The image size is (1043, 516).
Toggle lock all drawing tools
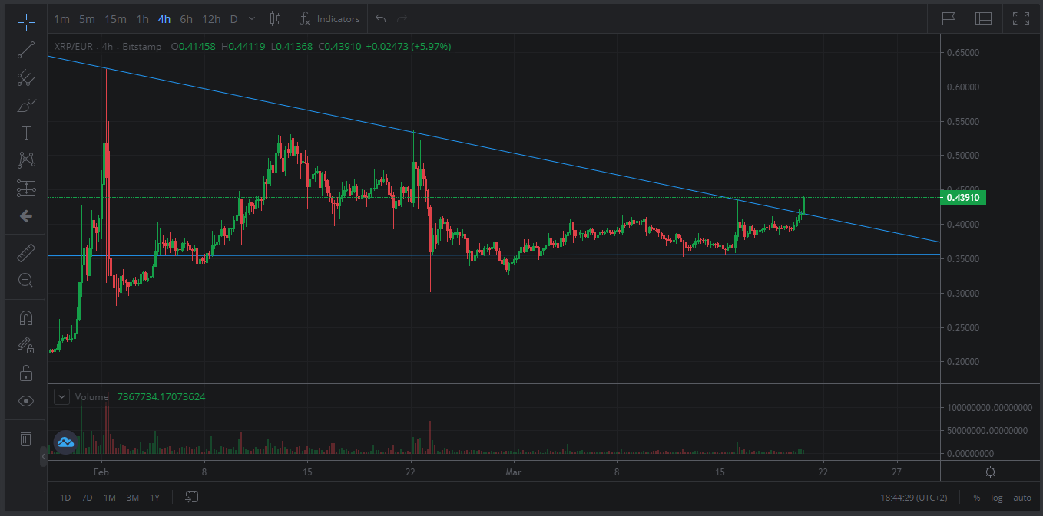pos(26,373)
